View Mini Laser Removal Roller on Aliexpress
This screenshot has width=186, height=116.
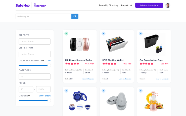tap(88, 79)
